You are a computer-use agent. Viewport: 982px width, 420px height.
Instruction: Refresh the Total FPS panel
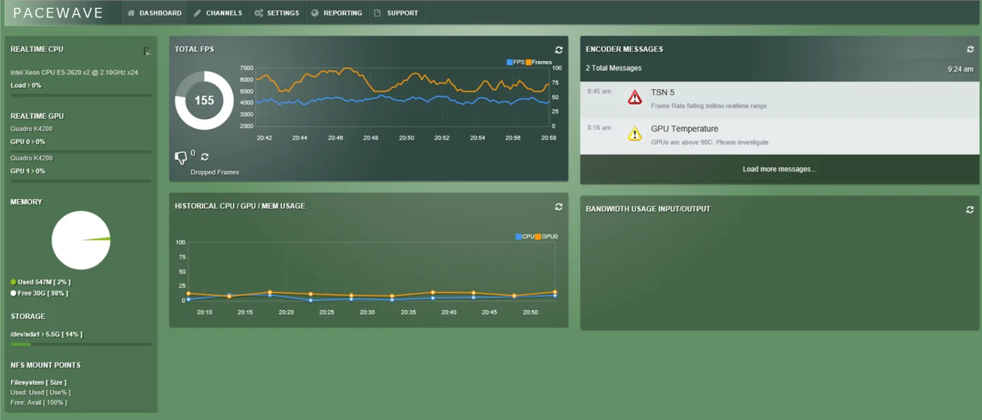coord(559,50)
